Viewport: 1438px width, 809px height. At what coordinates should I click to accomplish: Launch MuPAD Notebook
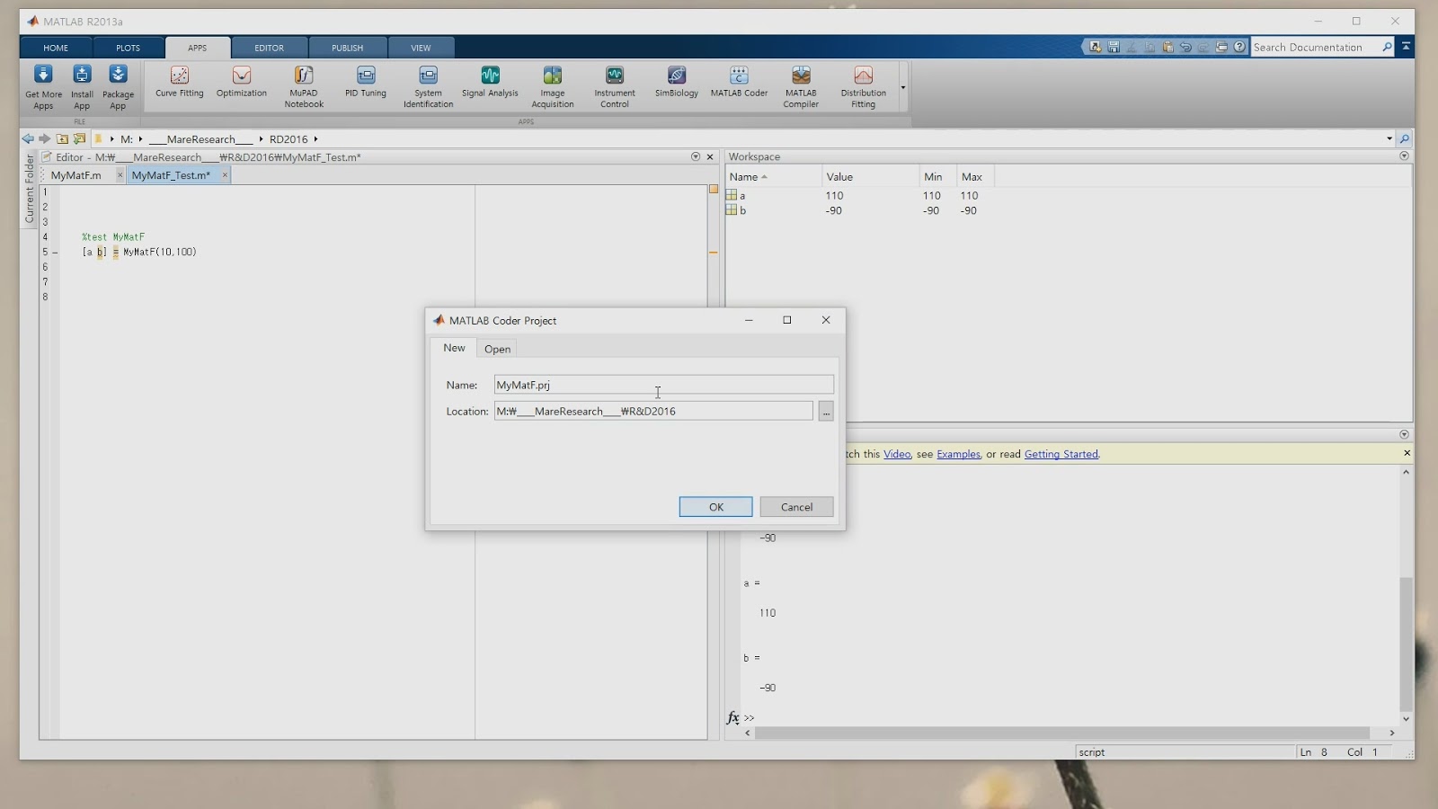(304, 87)
